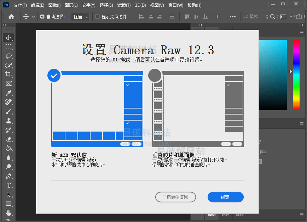Select the Lasso tool
307x222 pixels.
pos(8,56)
